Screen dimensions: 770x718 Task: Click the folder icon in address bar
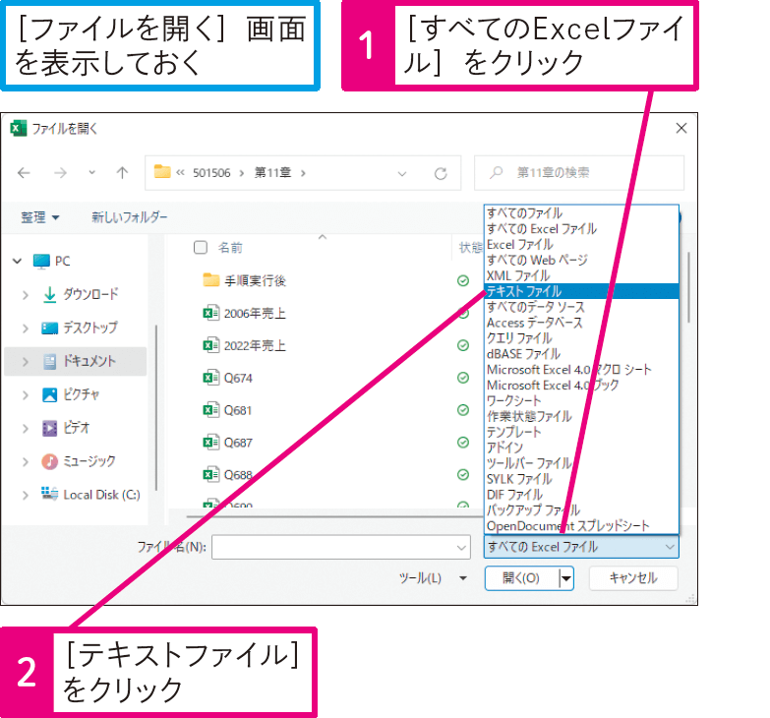click(x=162, y=172)
